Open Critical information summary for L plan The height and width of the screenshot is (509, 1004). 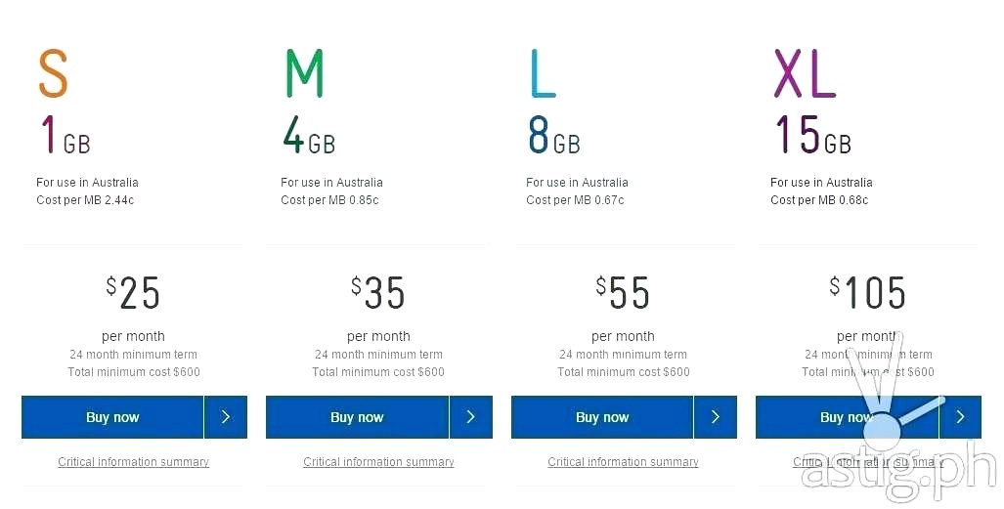[624, 462]
